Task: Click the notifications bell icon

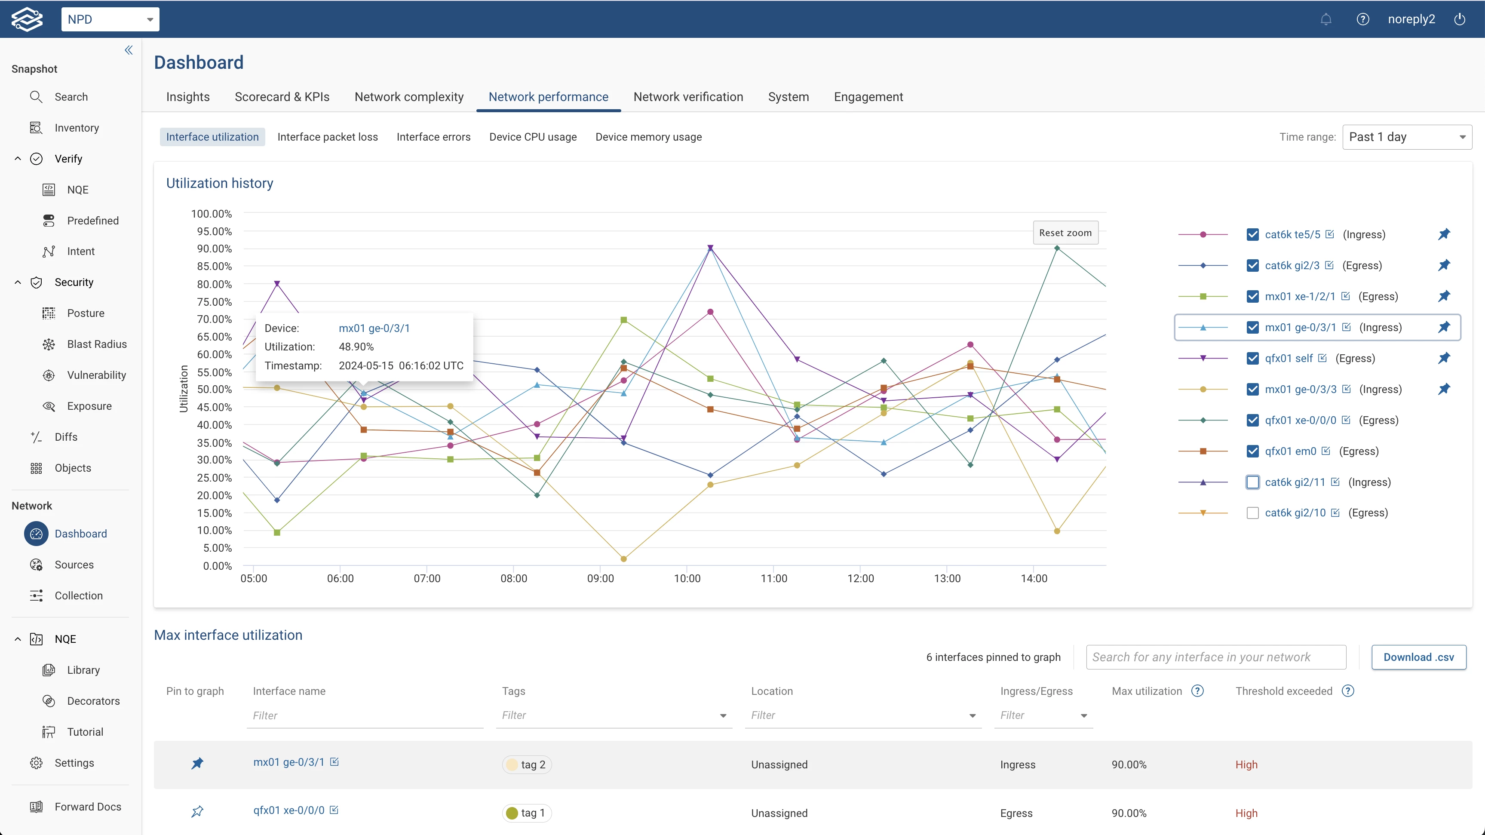Action: pos(1325,20)
